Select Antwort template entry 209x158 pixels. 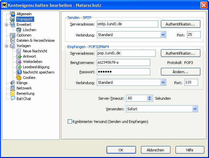pos(30,56)
